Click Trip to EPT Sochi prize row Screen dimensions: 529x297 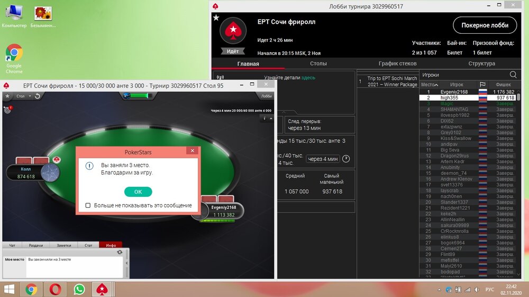(388, 81)
